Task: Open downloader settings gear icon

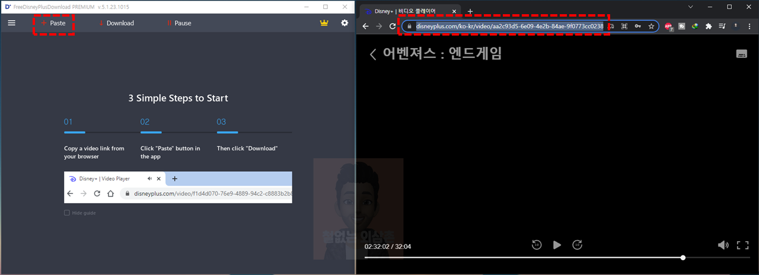Action: tap(345, 23)
